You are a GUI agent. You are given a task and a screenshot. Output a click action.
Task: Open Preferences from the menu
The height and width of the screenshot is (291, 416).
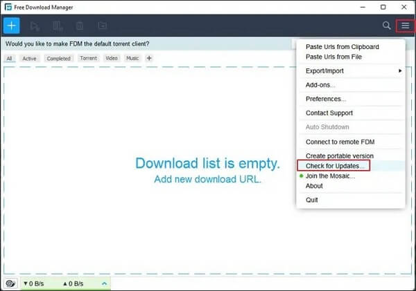(x=351, y=99)
